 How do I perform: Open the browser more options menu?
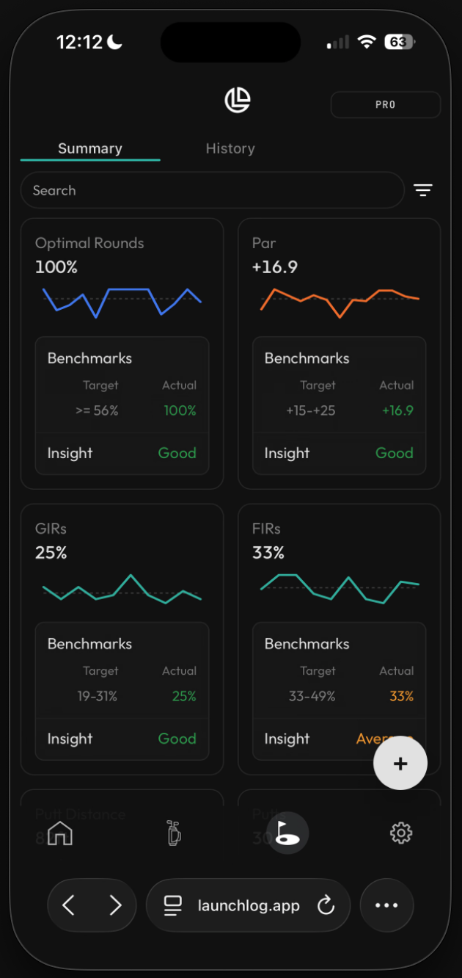[x=386, y=905]
